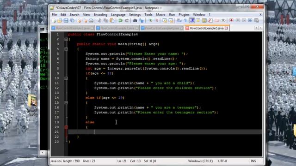Screen dimensions: 296x166
Task: Open the Plugins menu
Action: 184,14
